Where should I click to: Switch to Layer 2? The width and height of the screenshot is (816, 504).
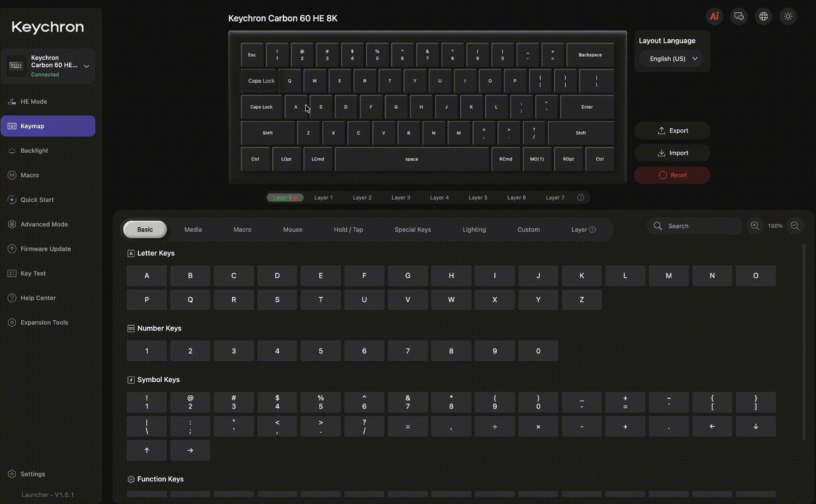coord(362,197)
